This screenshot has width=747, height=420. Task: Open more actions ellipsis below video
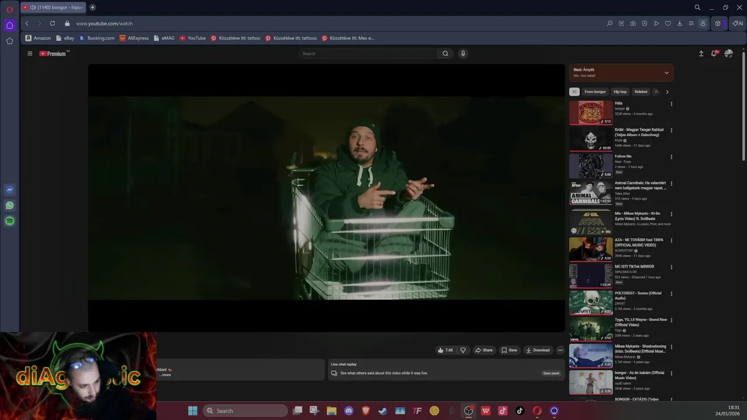coord(560,350)
